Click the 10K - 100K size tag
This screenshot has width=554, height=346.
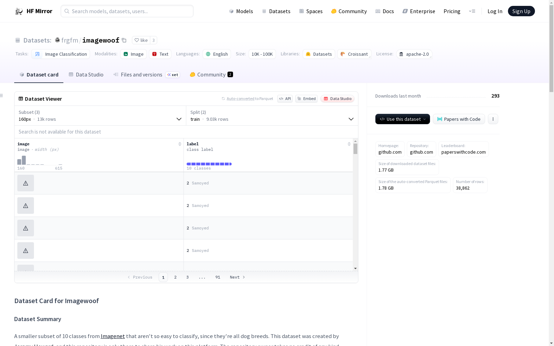pyautogui.click(x=262, y=54)
